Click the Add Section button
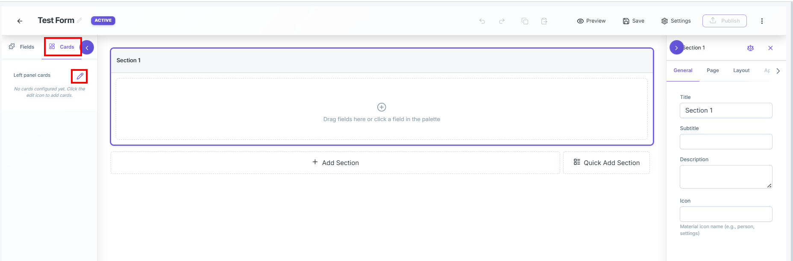The height and width of the screenshot is (261, 793). click(x=335, y=162)
